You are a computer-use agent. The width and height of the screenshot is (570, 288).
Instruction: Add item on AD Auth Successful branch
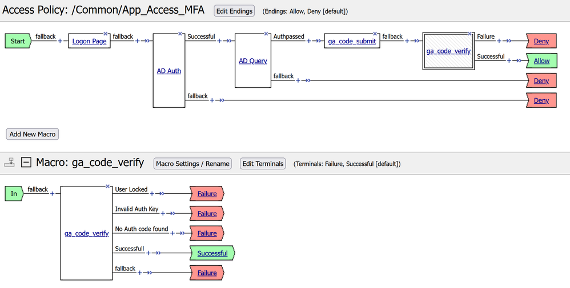click(219, 41)
